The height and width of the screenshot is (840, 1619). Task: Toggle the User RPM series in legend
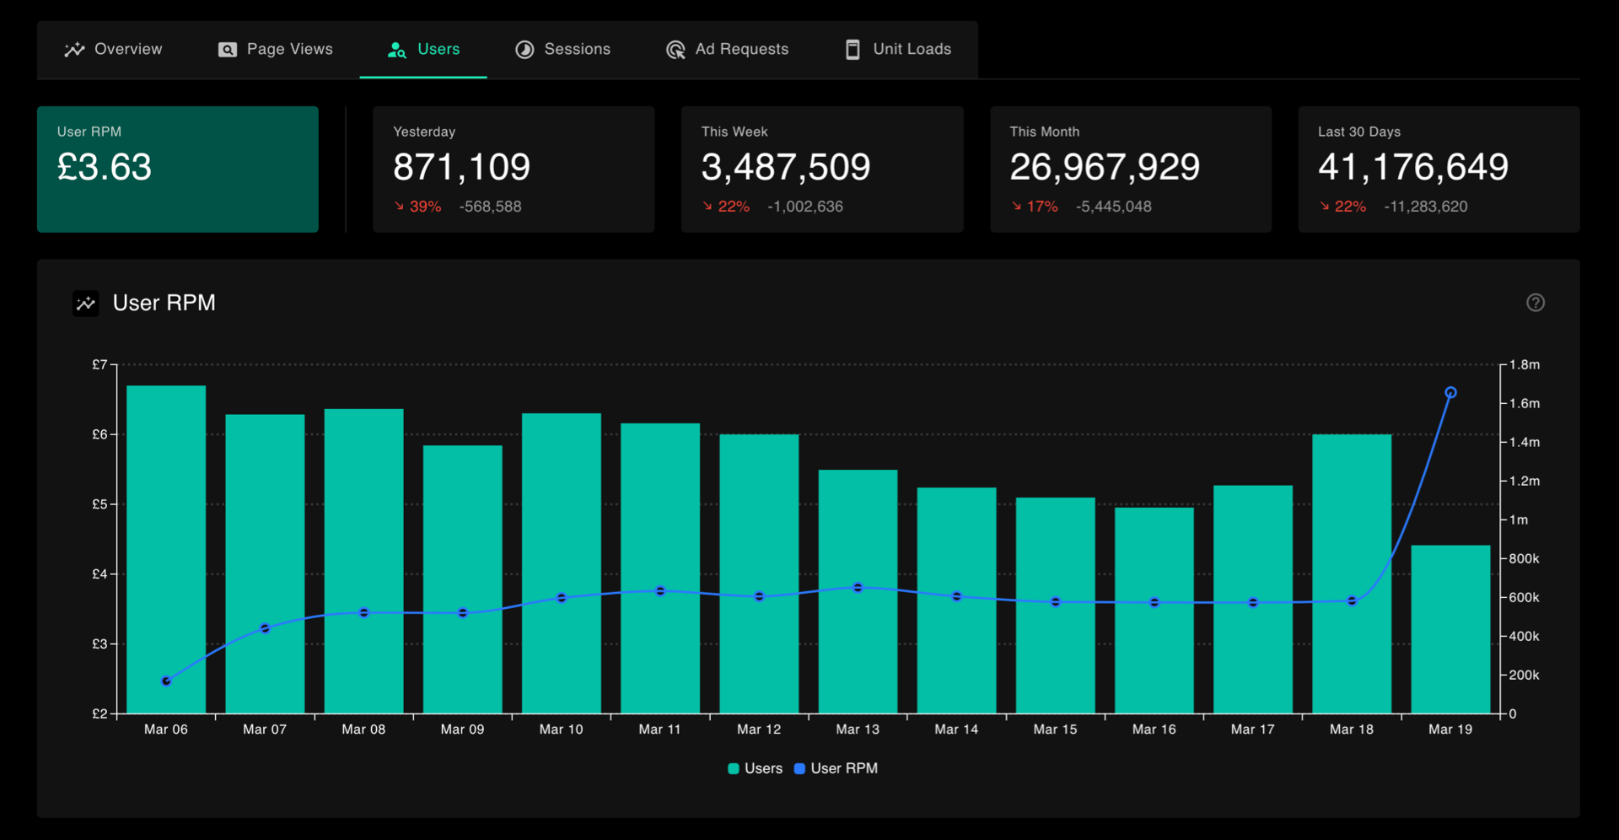[x=836, y=768]
